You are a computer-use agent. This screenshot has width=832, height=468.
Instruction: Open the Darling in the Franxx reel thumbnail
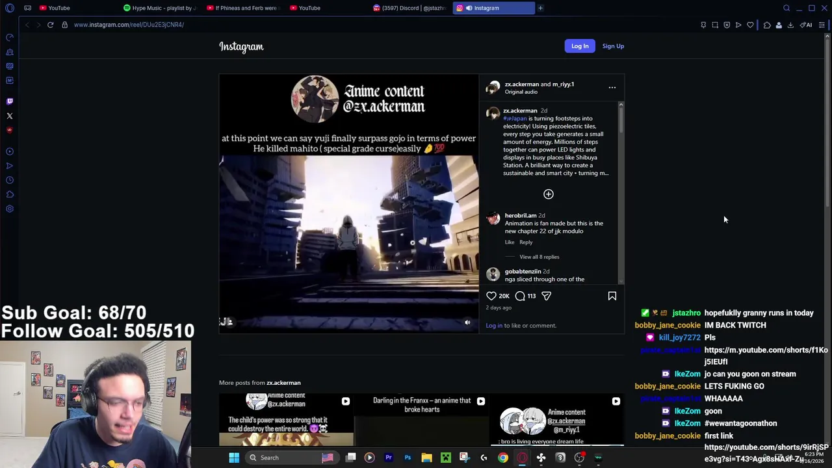pyautogui.click(x=422, y=420)
